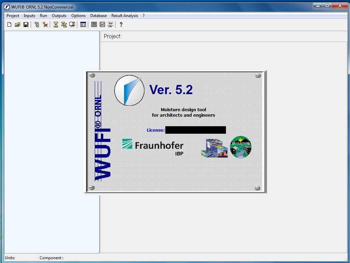Open a project file with folder icon

coord(18,25)
